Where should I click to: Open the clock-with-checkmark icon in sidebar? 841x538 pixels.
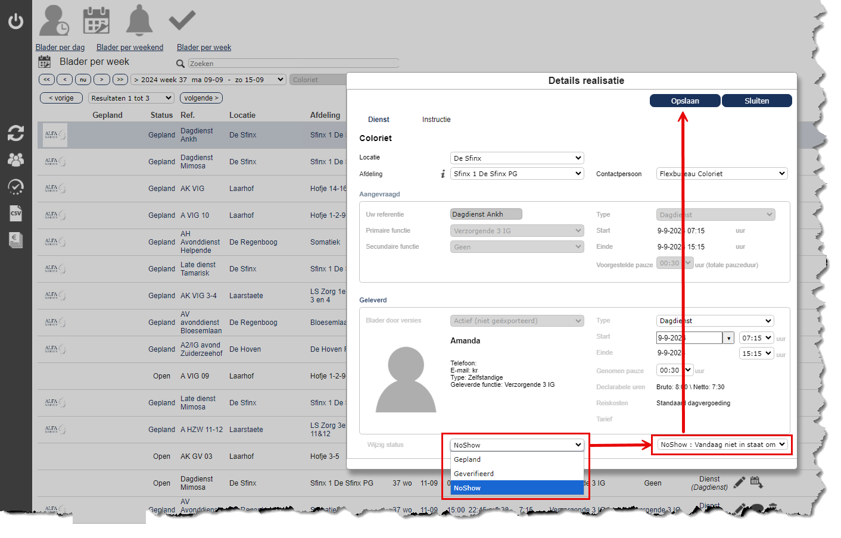(x=15, y=187)
